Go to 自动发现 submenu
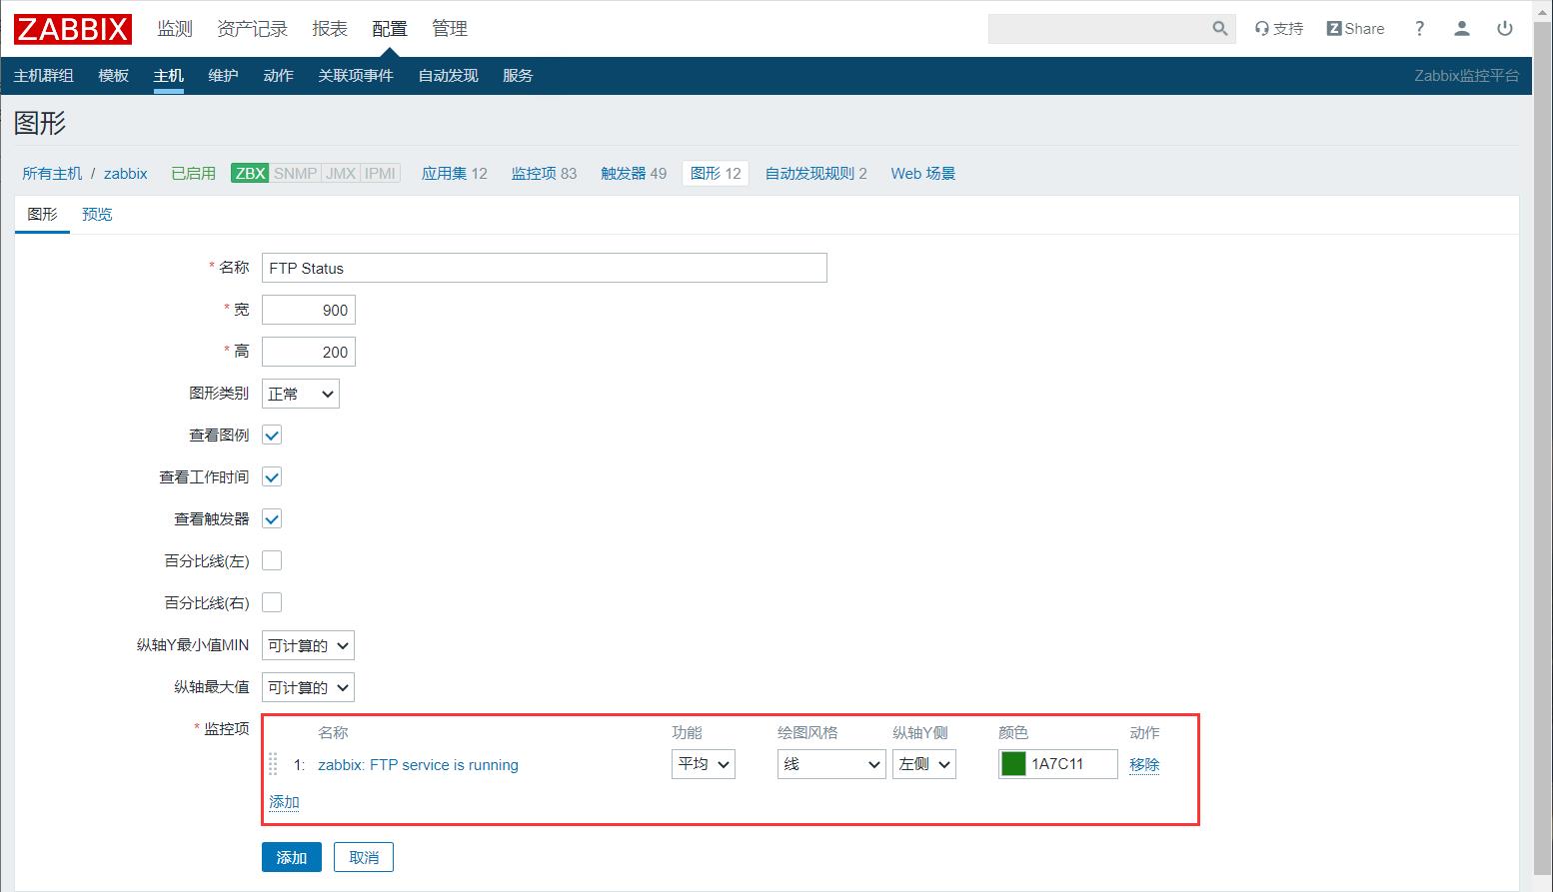 tap(449, 76)
